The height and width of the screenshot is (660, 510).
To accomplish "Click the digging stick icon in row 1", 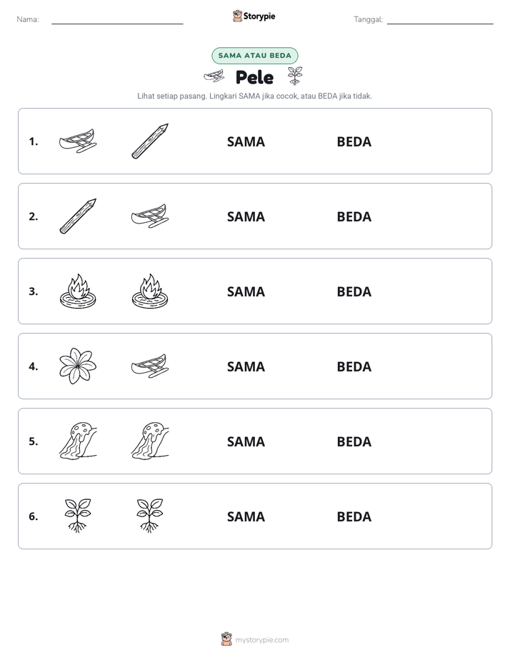I will coord(150,141).
